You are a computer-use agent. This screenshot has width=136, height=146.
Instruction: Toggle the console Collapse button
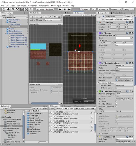tap(59, 108)
